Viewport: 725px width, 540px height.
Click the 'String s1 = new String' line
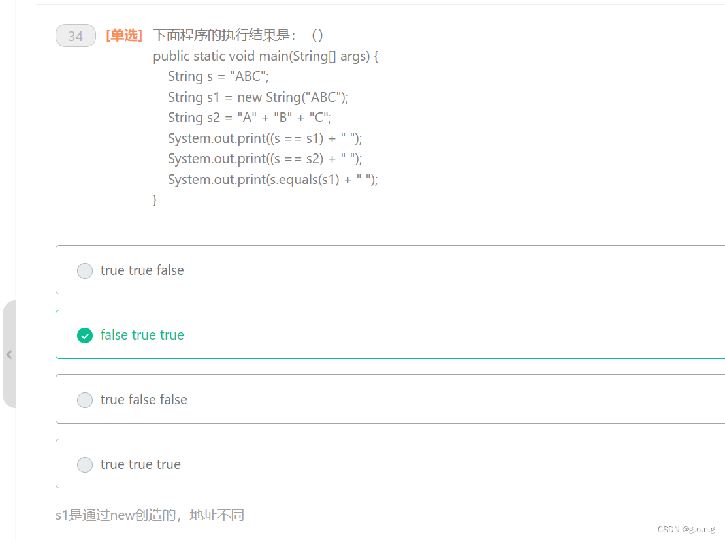point(258,97)
